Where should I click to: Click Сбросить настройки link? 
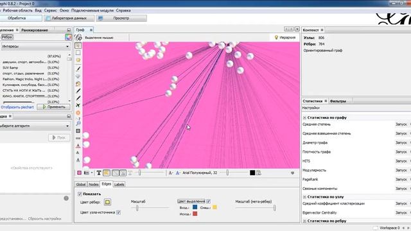44,218
